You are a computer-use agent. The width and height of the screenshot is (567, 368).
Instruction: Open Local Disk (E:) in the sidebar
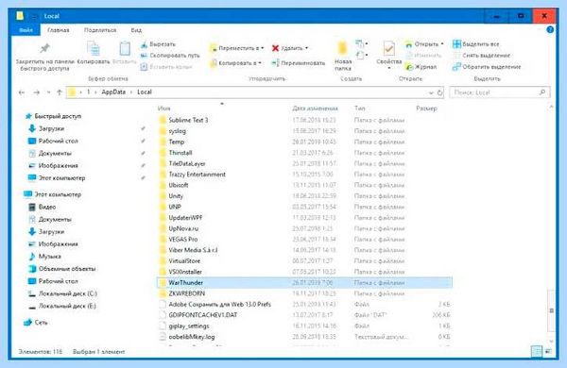[x=62, y=306]
